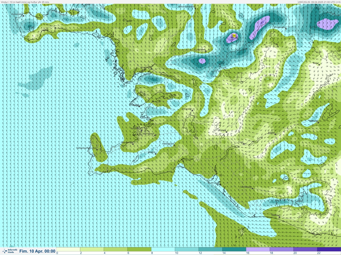Select the Búrfell station marker
341x255 pixels.
[275, 134]
